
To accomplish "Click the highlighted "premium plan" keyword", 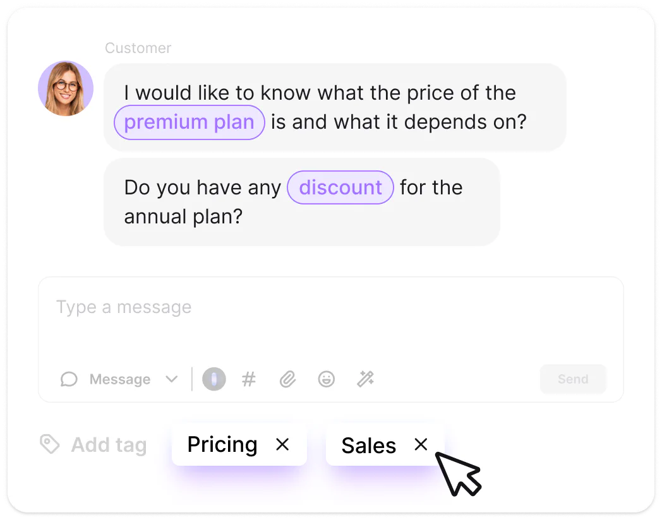I will pos(189,122).
